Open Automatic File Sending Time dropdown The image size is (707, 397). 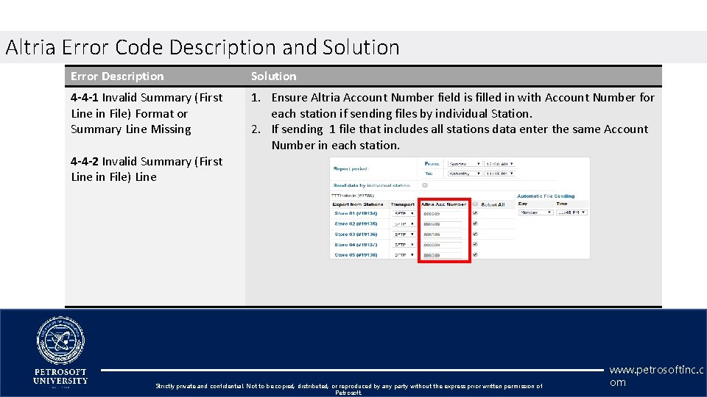pyautogui.click(x=571, y=212)
